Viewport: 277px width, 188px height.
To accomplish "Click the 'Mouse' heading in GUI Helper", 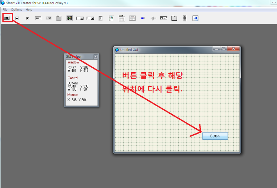I will coord(72,95).
